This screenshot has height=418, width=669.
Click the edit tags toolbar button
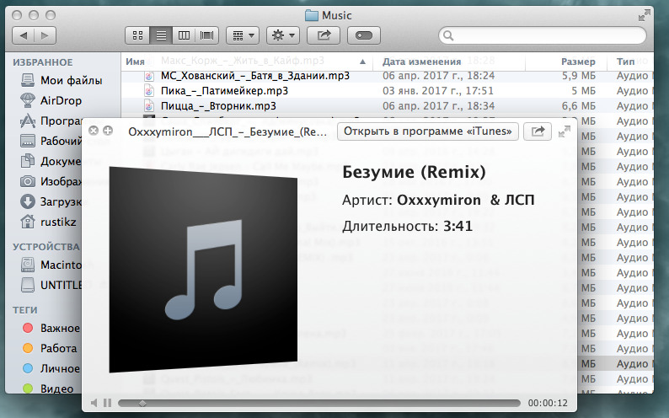(363, 35)
